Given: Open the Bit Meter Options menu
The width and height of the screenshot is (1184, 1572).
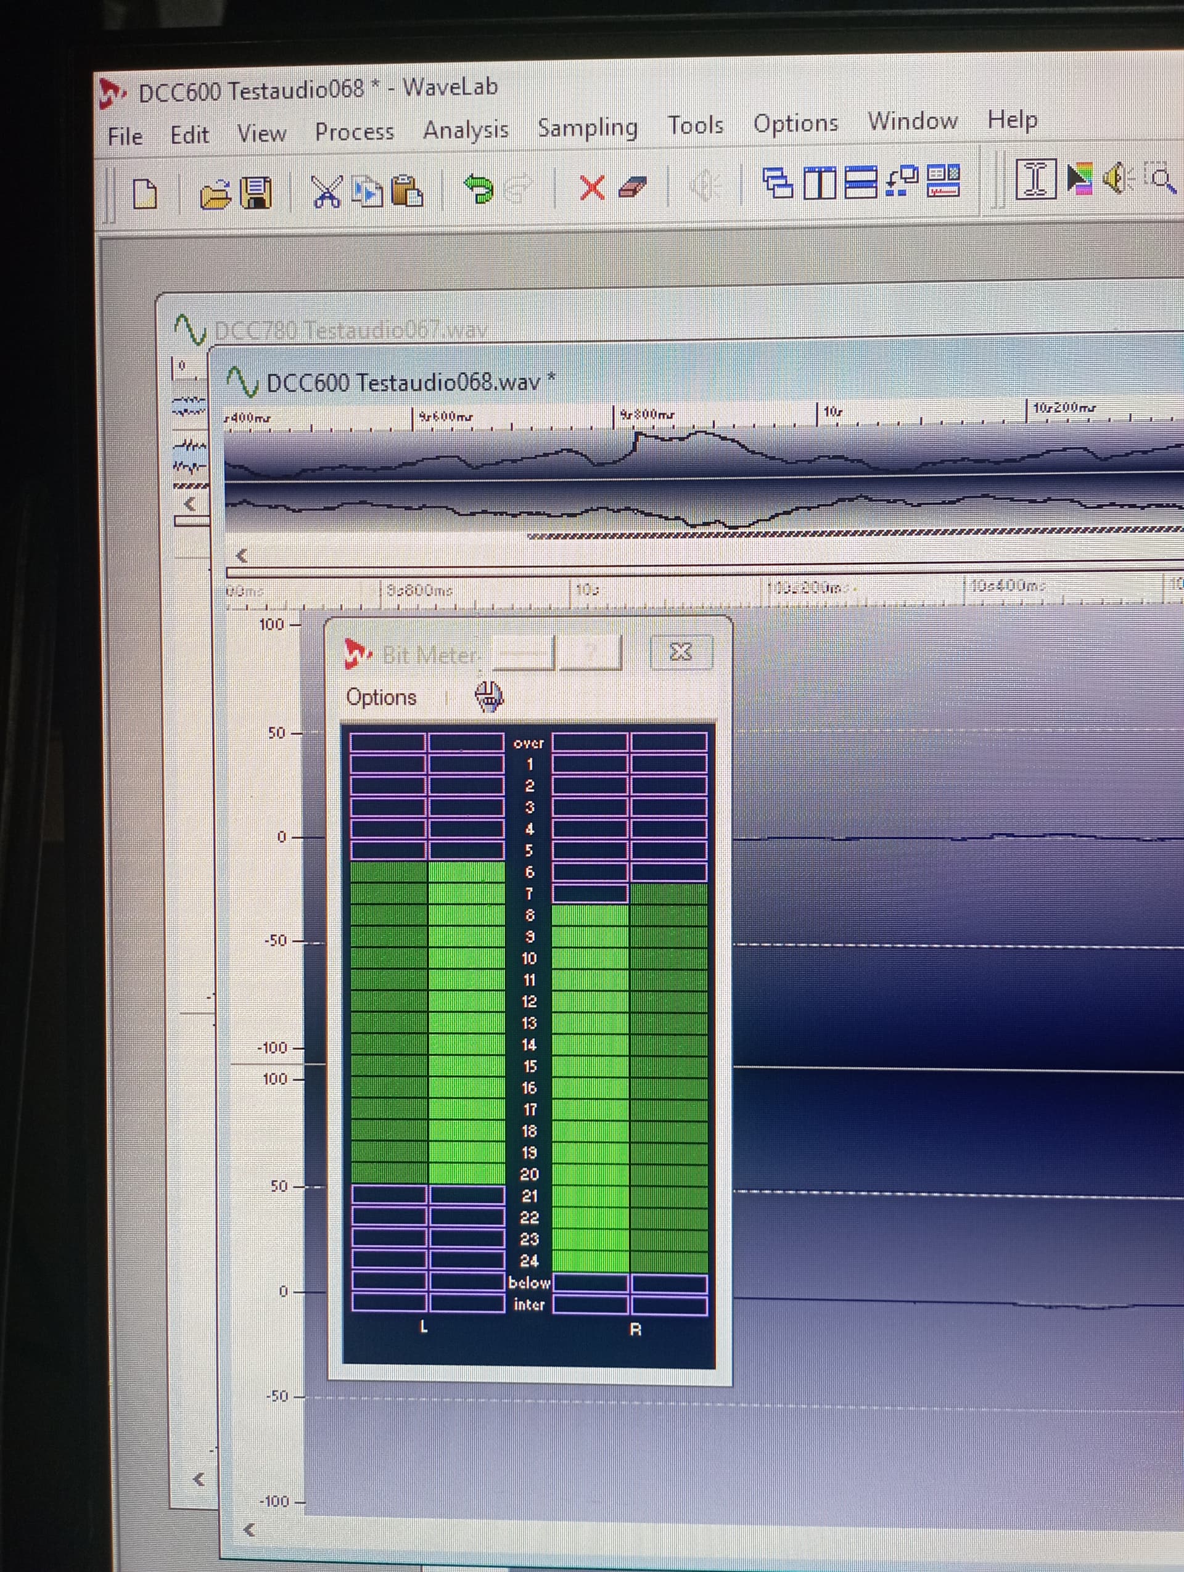Looking at the screenshot, I should point(381,697).
